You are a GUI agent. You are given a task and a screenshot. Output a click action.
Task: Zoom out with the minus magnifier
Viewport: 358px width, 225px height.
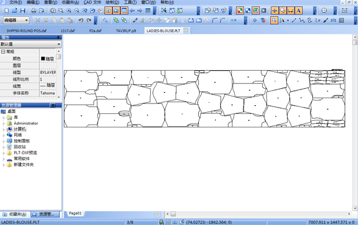click(x=77, y=11)
